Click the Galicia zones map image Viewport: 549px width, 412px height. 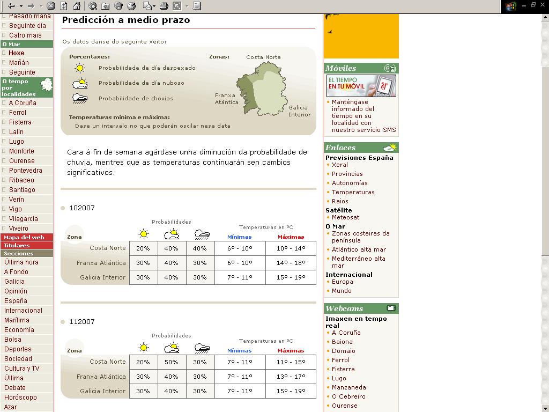(x=263, y=89)
